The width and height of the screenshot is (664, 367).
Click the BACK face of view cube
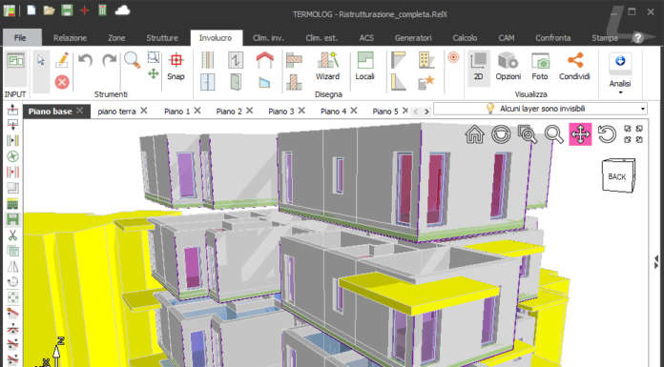coord(616,176)
